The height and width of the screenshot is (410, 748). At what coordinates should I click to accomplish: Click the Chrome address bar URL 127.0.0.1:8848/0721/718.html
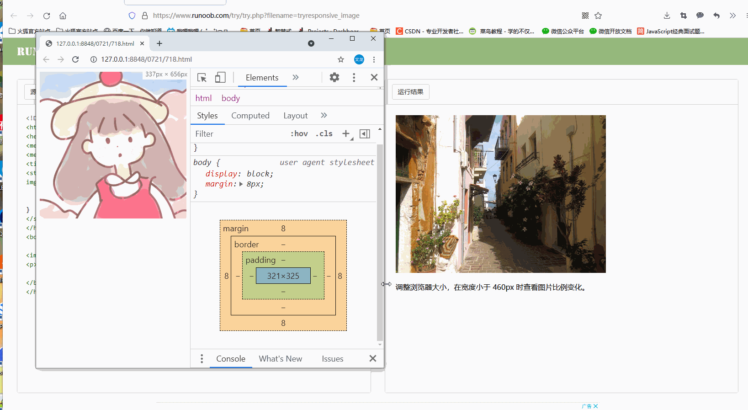pos(146,59)
